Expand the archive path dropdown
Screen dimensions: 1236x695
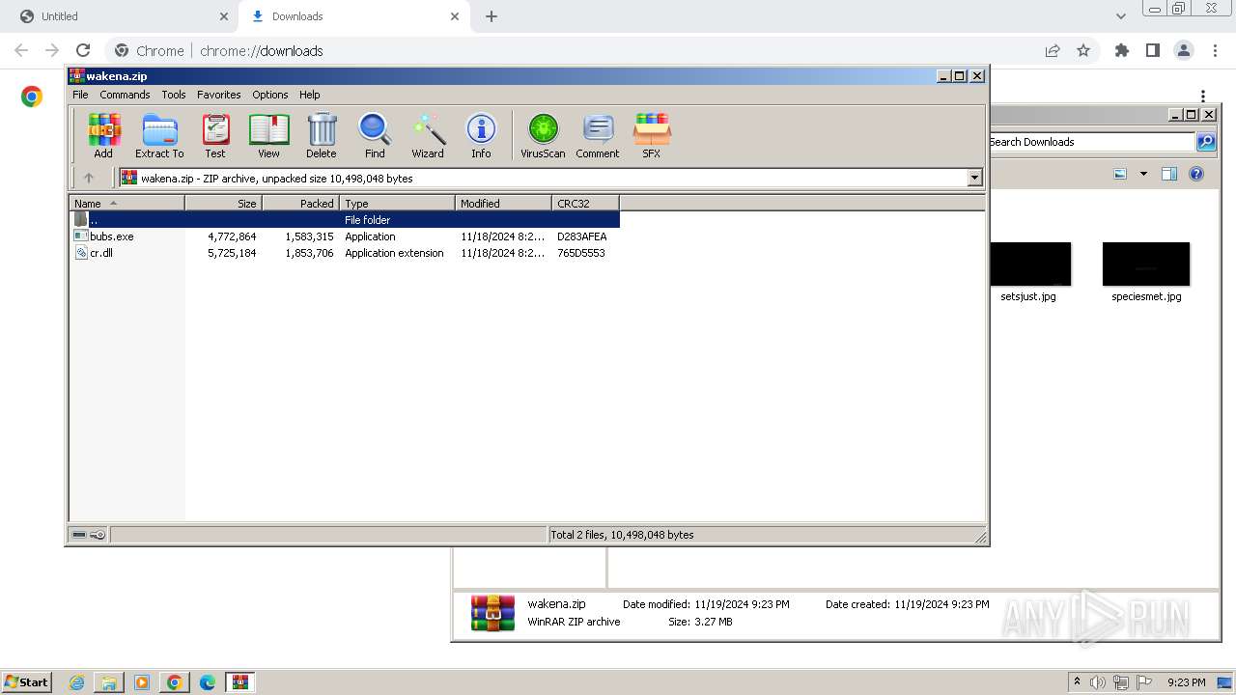coord(974,178)
